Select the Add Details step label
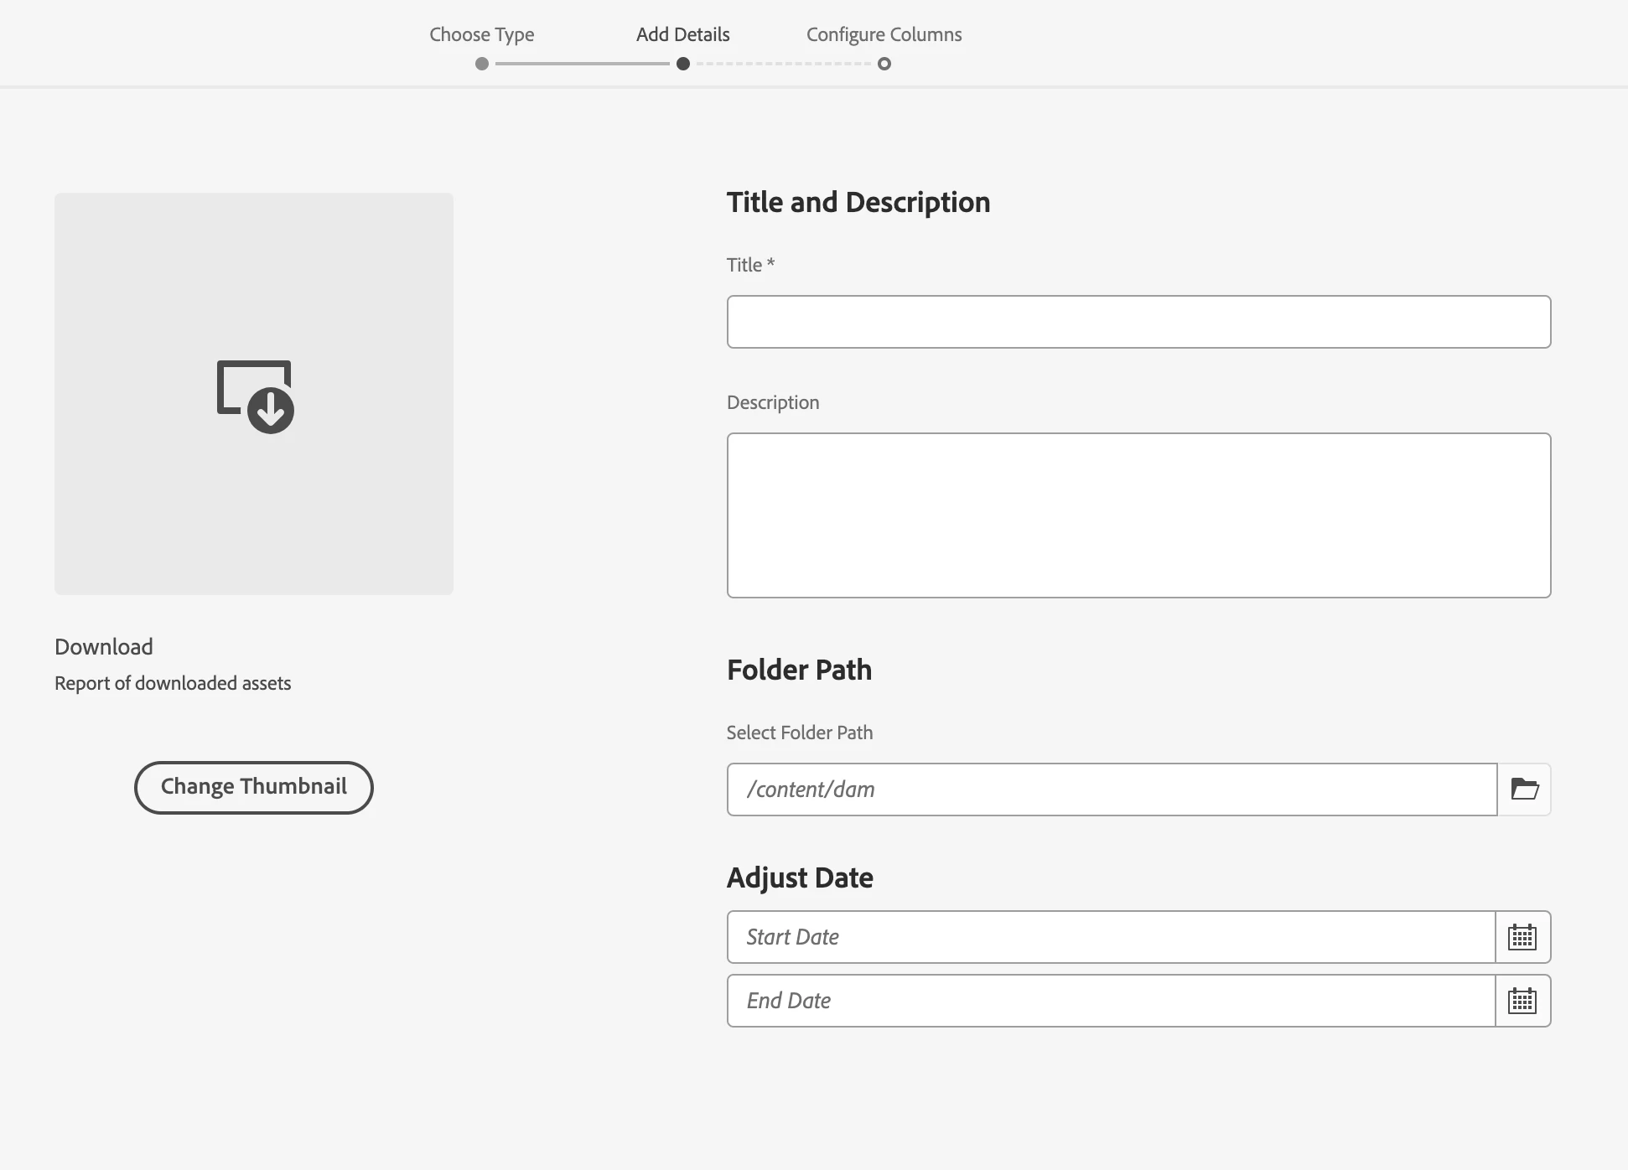Viewport: 1628px width, 1170px height. click(x=683, y=34)
